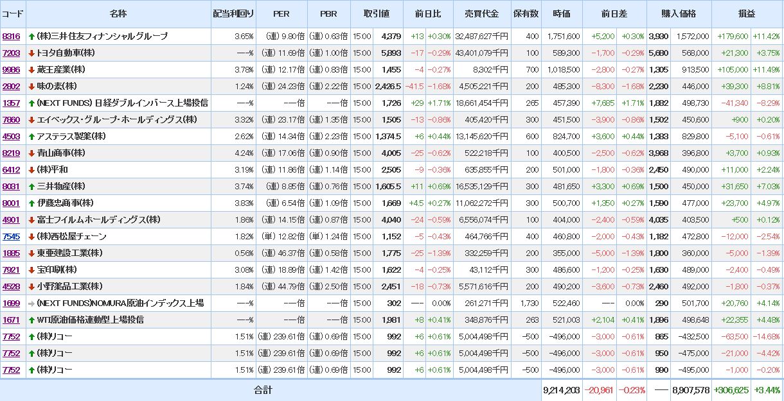Screen dimensions: 784x401
Task: Click the 配当利回り column header
Action: (x=233, y=13)
